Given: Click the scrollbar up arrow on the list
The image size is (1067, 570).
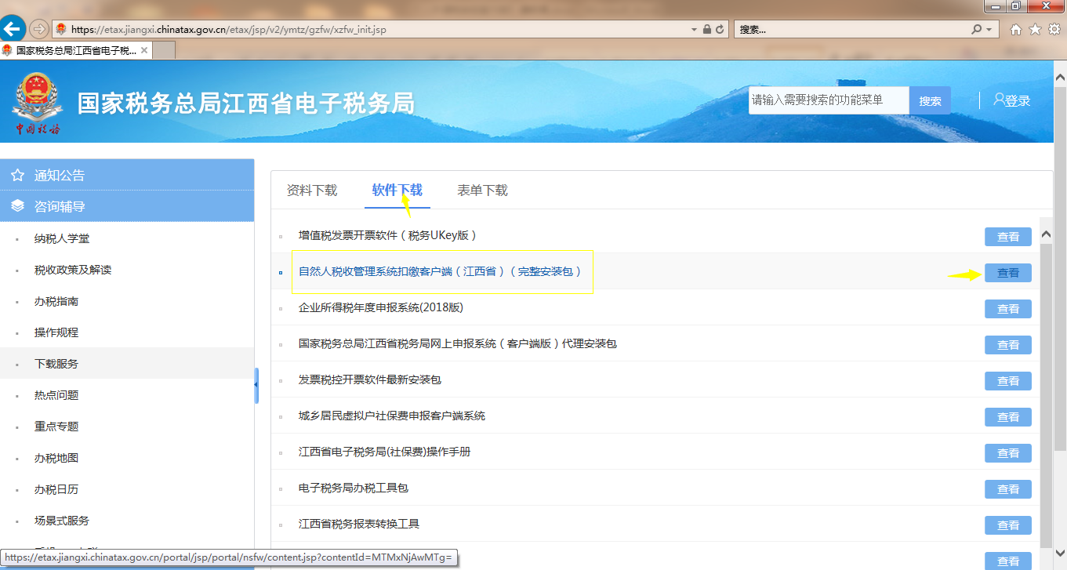Looking at the screenshot, I should click(1045, 233).
